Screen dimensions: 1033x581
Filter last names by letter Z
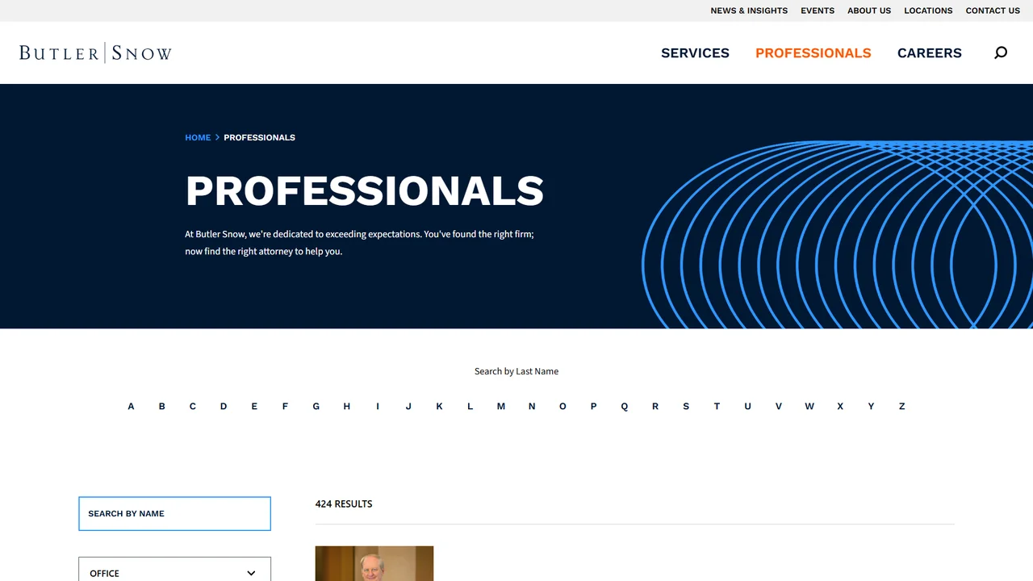click(x=902, y=406)
